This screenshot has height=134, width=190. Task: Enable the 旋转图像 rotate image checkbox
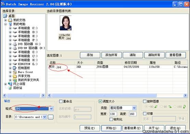[x=144, y=101]
